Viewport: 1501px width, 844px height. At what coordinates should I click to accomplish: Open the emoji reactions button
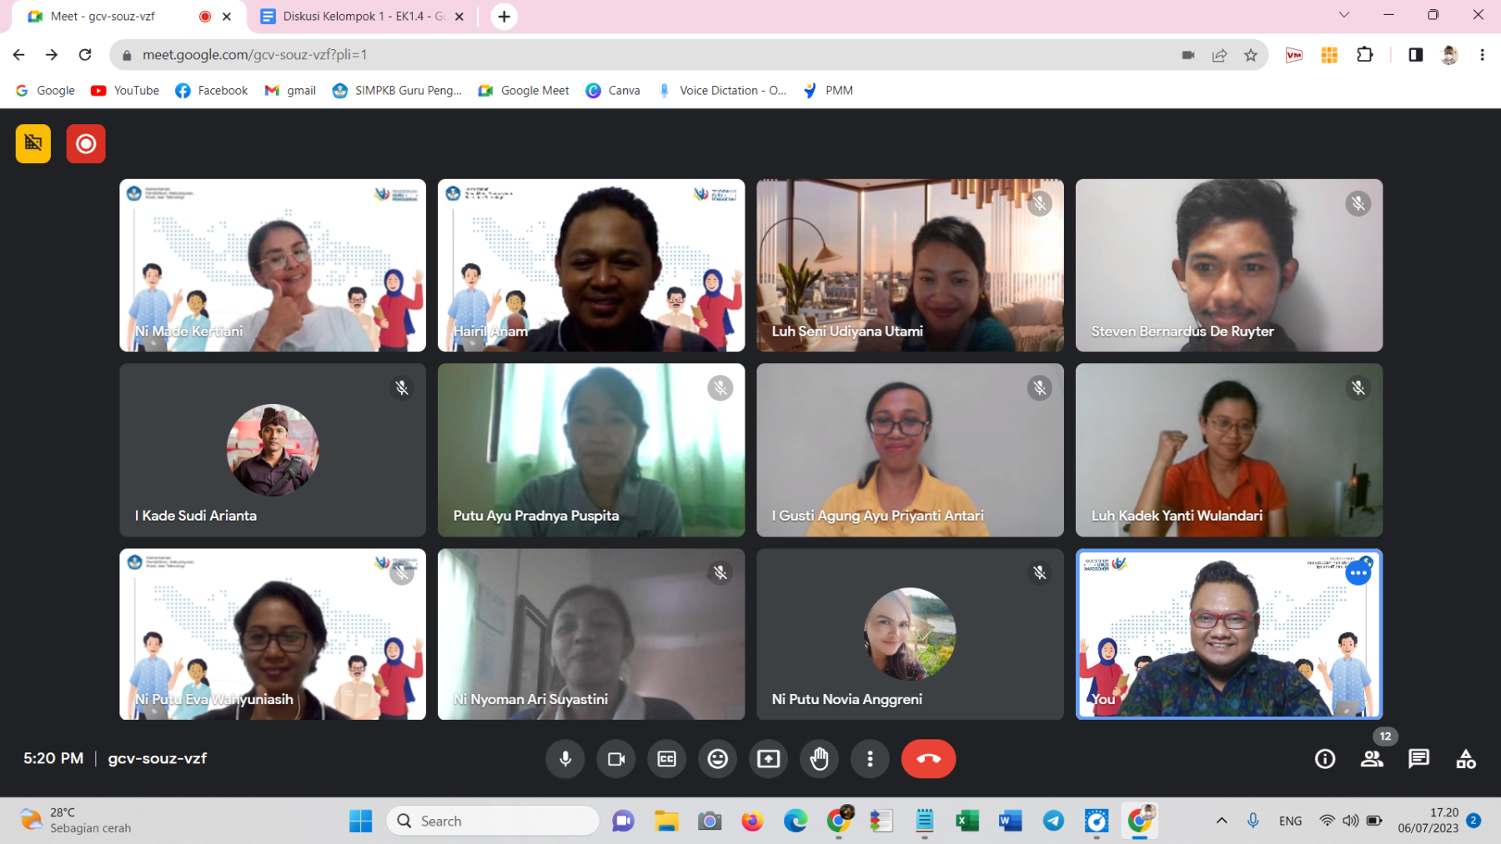[718, 759]
